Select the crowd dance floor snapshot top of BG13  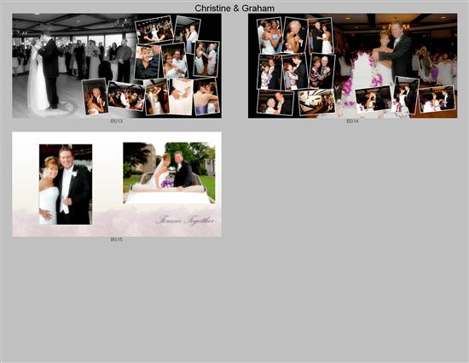coord(154,30)
